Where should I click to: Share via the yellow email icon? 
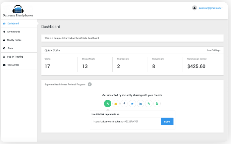click(x=116, y=104)
